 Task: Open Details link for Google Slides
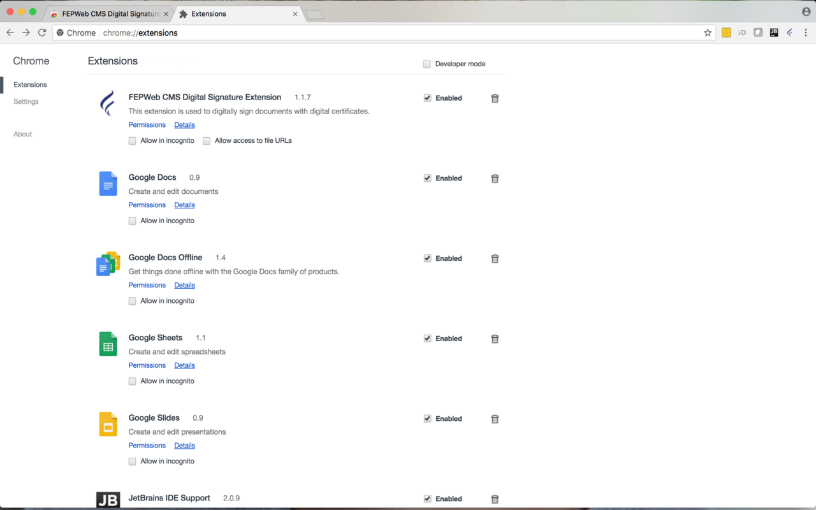point(185,446)
